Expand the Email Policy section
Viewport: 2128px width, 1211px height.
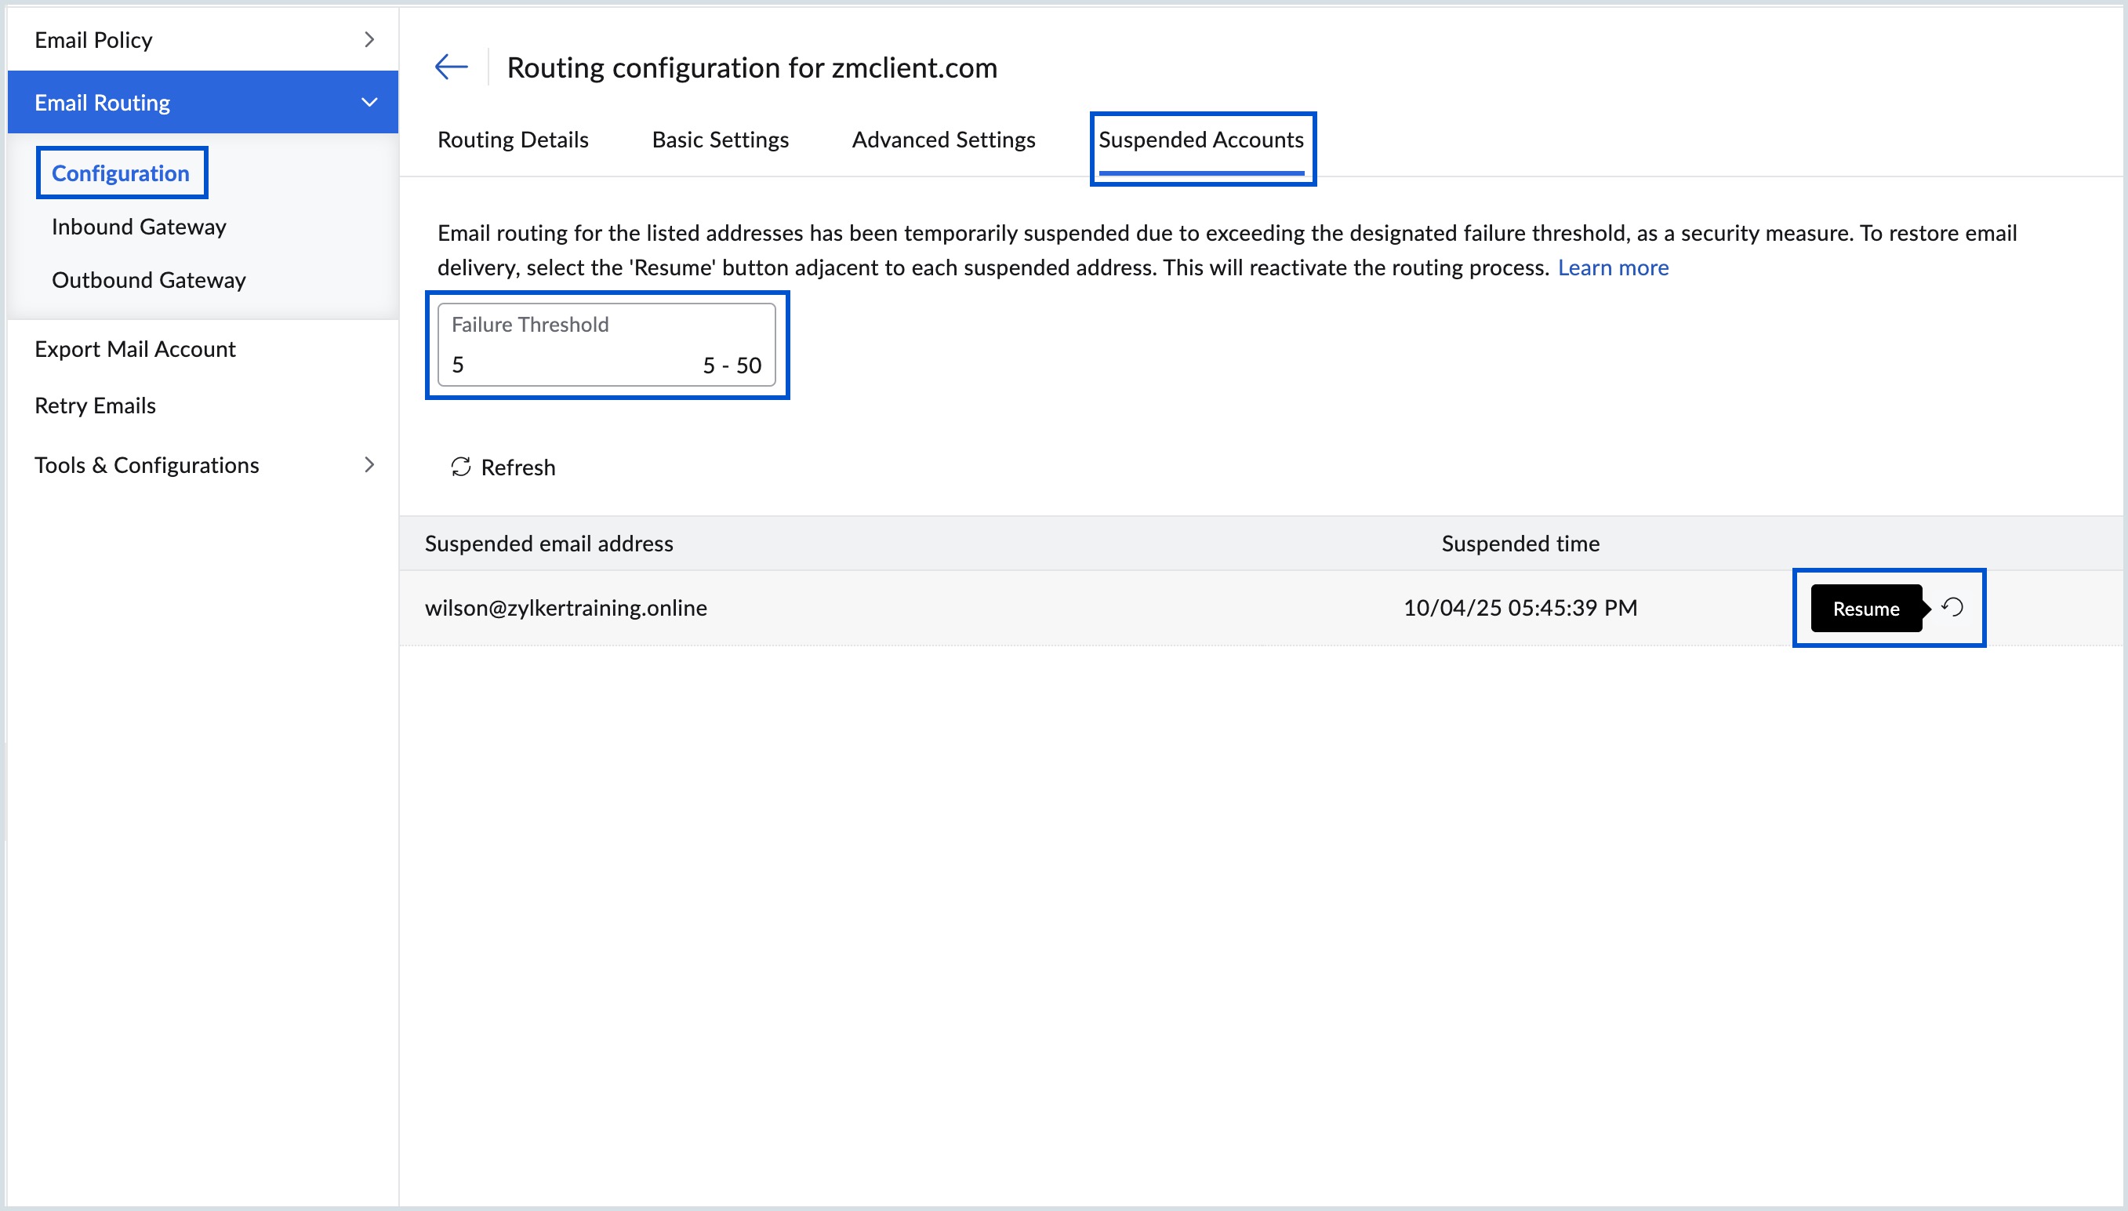pos(93,39)
